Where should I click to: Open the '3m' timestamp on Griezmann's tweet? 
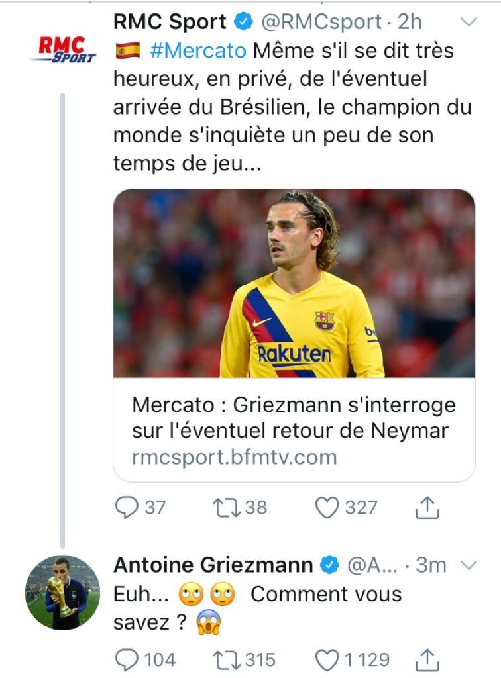(431, 565)
